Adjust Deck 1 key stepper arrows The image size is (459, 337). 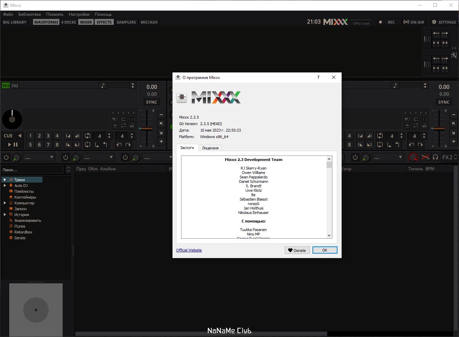(133, 85)
